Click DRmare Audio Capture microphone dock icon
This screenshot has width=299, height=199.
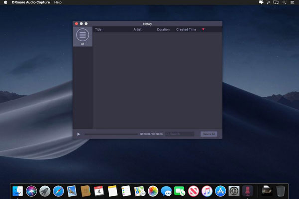[248, 191]
